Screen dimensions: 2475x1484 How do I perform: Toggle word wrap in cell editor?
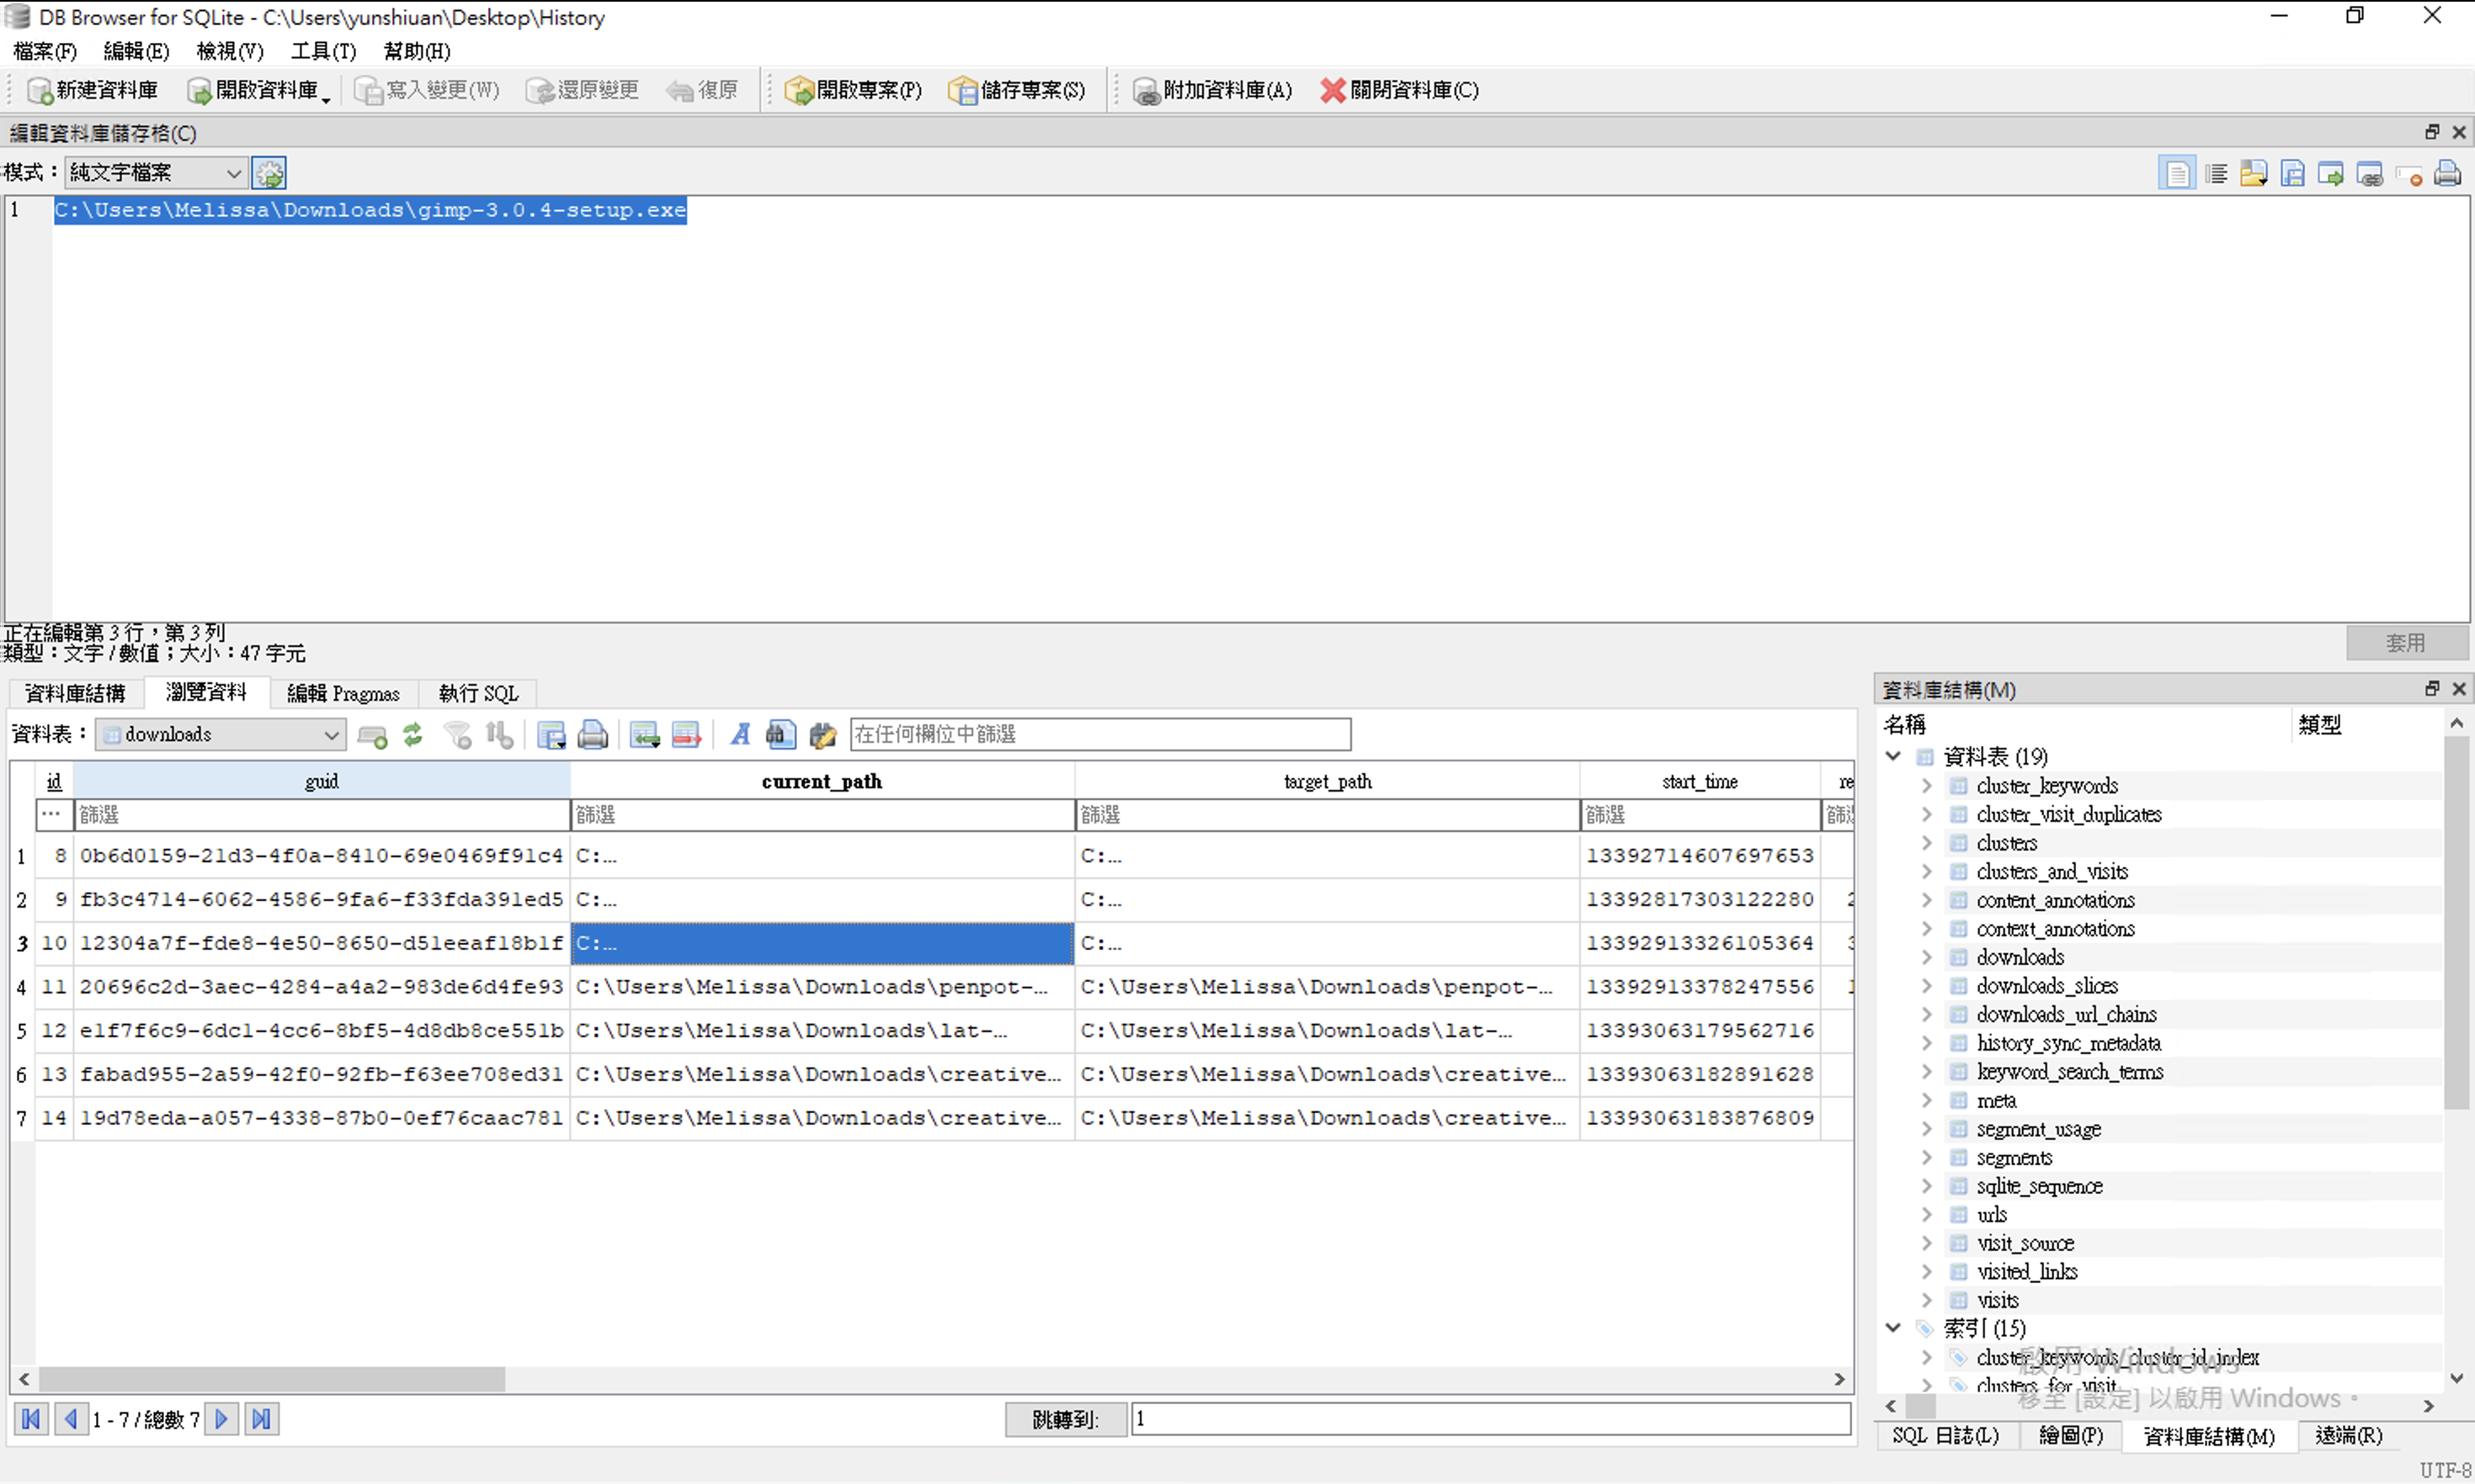click(2216, 174)
